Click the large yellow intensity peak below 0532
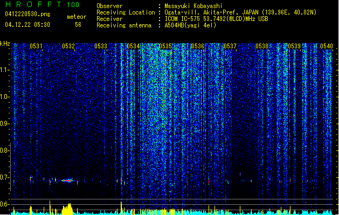 pyautogui.click(x=67, y=209)
